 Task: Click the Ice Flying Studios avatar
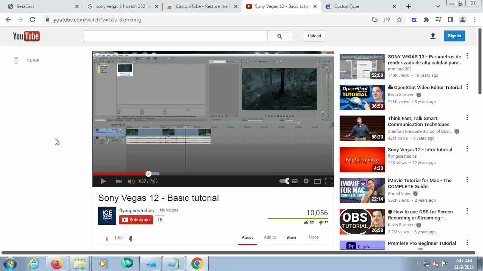coord(107,216)
